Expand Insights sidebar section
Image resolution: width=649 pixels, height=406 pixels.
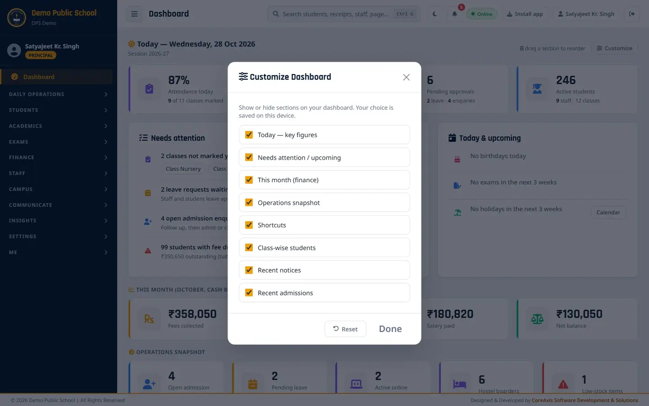point(58,221)
